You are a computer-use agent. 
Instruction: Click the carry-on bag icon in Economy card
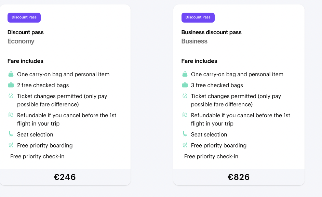[x=11, y=74]
